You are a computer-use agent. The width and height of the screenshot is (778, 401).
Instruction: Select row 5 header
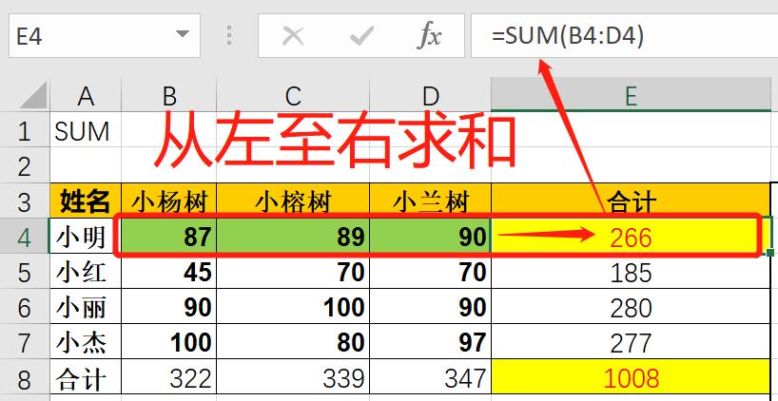25,272
